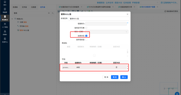This screenshot has height=95, width=181.
Task: Switch to the 资源库 tab
Action: pos(15,7)
